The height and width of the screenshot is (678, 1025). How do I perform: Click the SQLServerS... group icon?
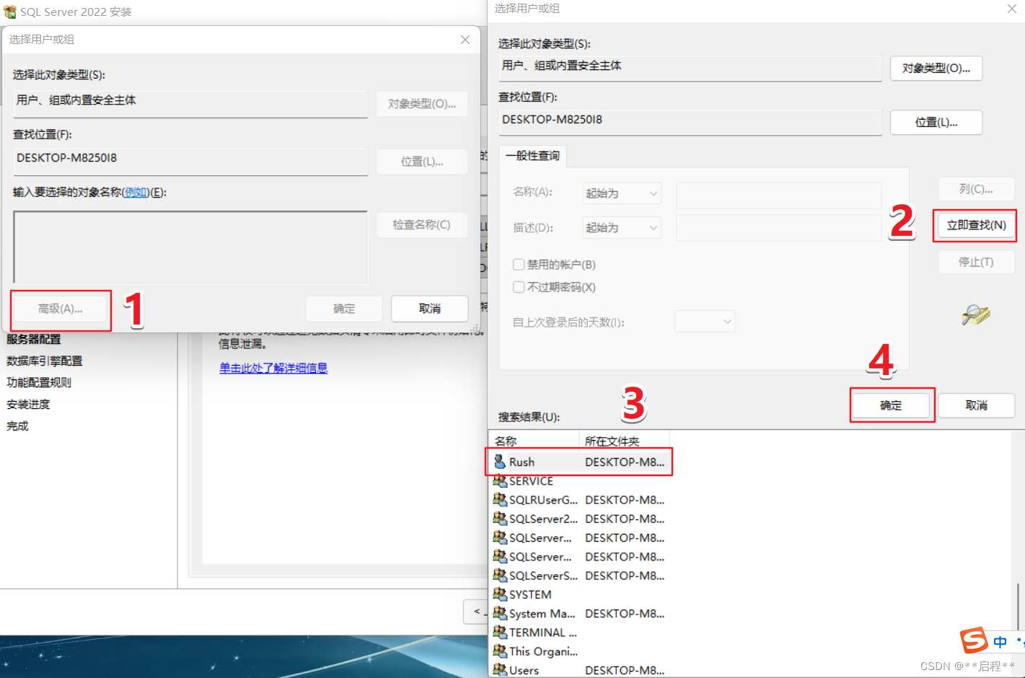[x=499, y=575]
